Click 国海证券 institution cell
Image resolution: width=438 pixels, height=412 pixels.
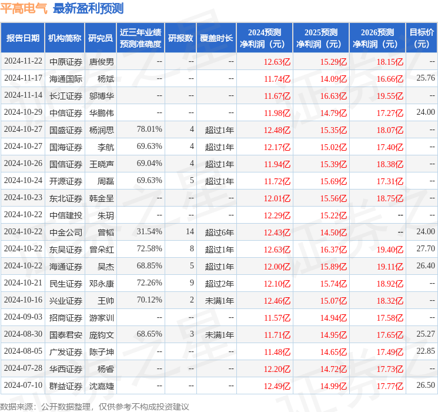[66, 147]
